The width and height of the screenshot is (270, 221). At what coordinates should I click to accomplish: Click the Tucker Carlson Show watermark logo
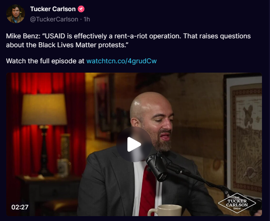[x=237, y=203]
